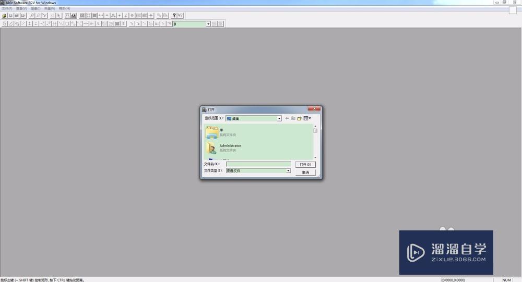
Task: Open the view menu icon in the dialog
Action: pyautogui.click(x=307, y=118)
